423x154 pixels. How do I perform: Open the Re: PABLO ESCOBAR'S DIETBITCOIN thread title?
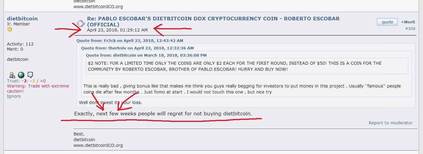click(213, 21)
